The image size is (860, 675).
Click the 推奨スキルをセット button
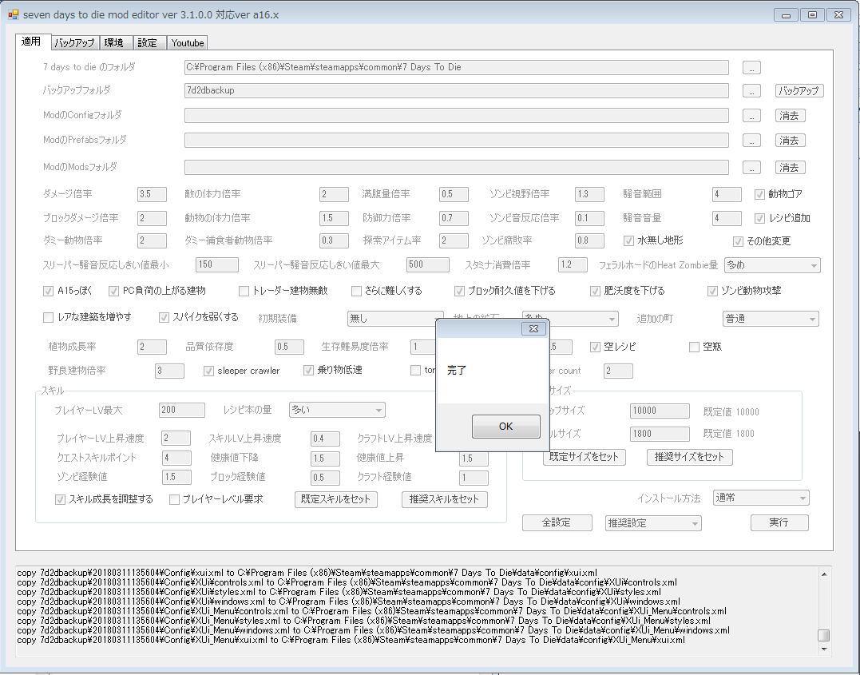tap(444, 499)
